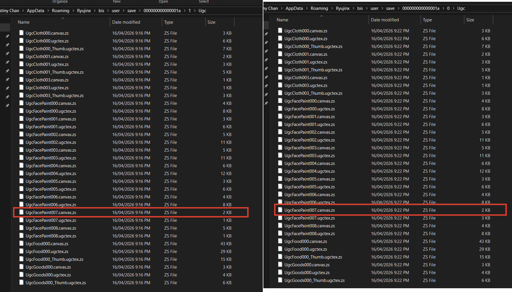
Task: Select UgcFacePaint006.canvas.zs icon in right window
Action: (280, 194)
